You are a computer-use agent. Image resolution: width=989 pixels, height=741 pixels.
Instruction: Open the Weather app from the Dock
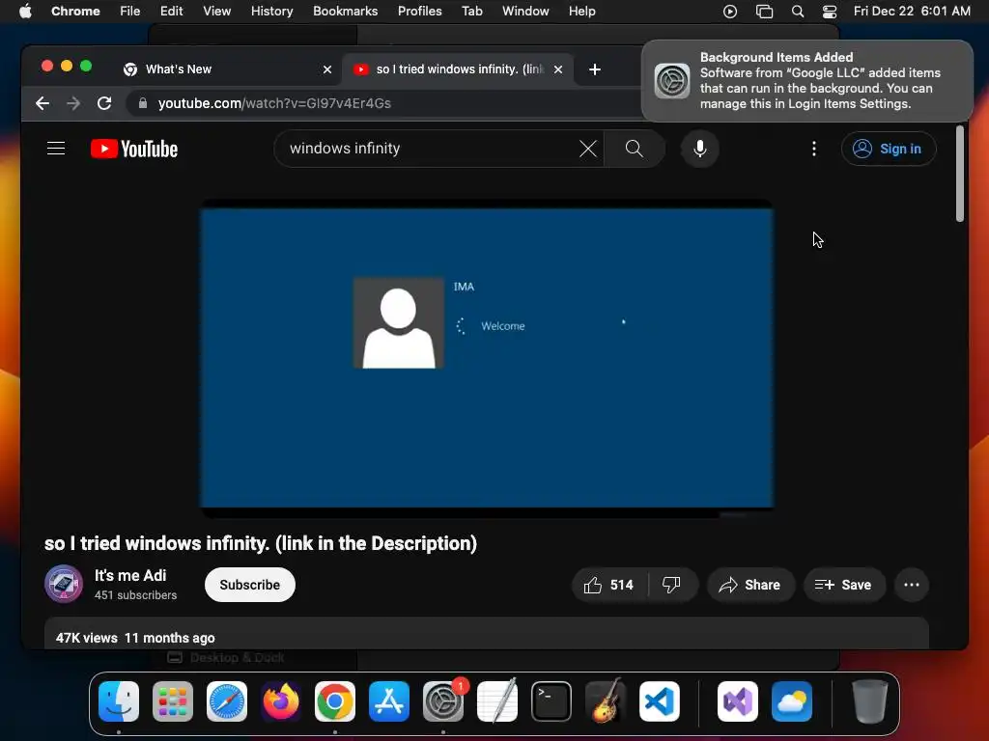(792, 701)
